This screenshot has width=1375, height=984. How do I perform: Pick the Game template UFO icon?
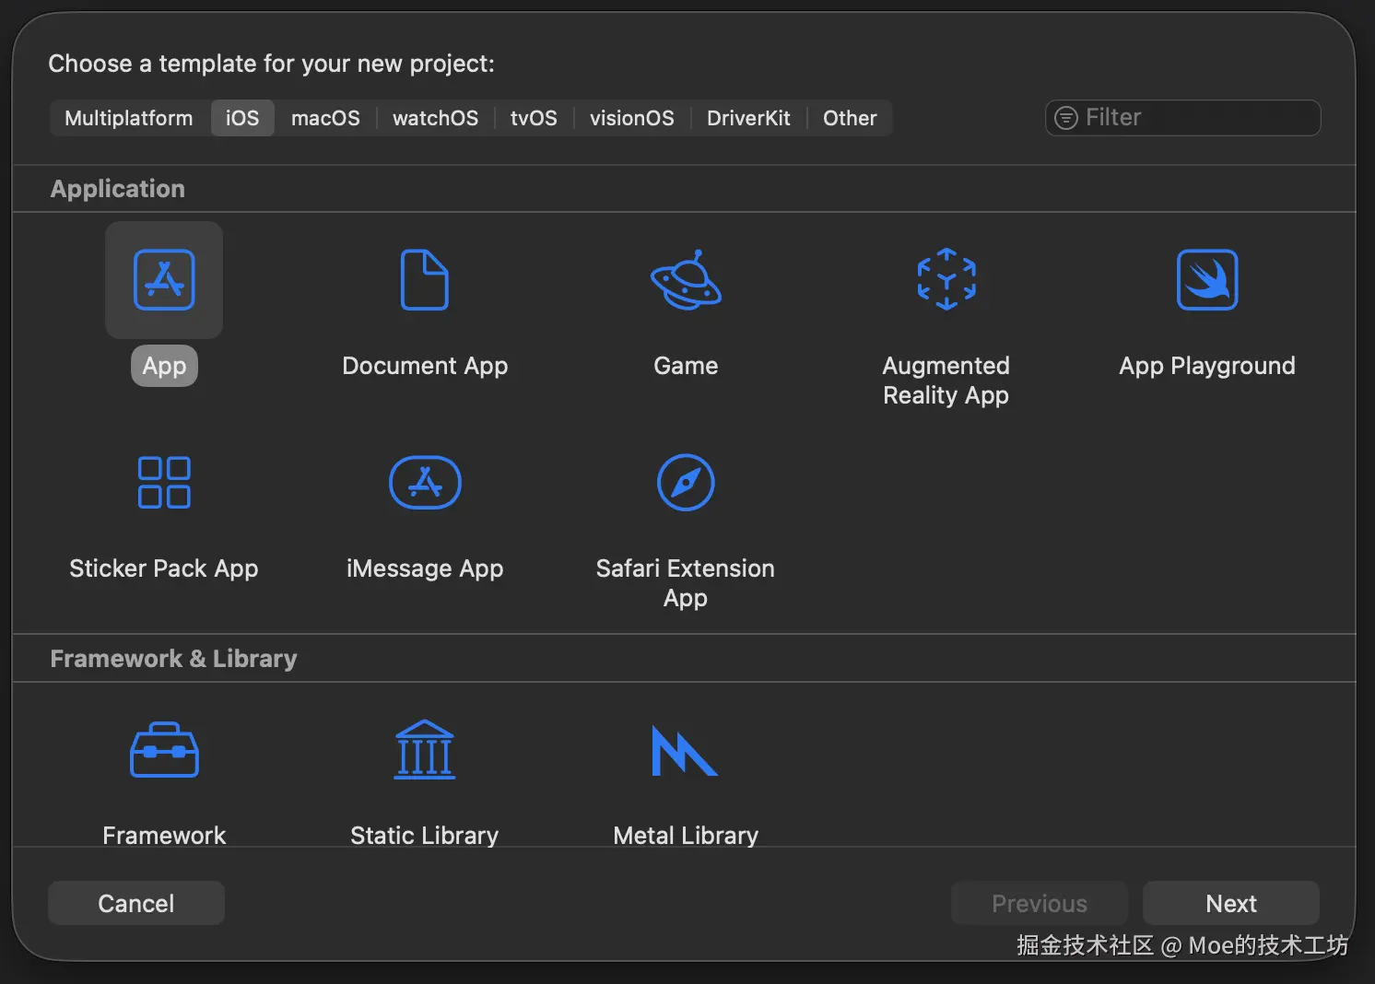[x=686, y=280]
